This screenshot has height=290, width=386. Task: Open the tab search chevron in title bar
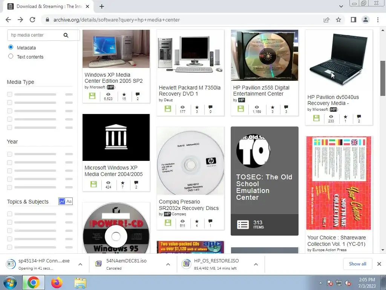click(341, 6)
